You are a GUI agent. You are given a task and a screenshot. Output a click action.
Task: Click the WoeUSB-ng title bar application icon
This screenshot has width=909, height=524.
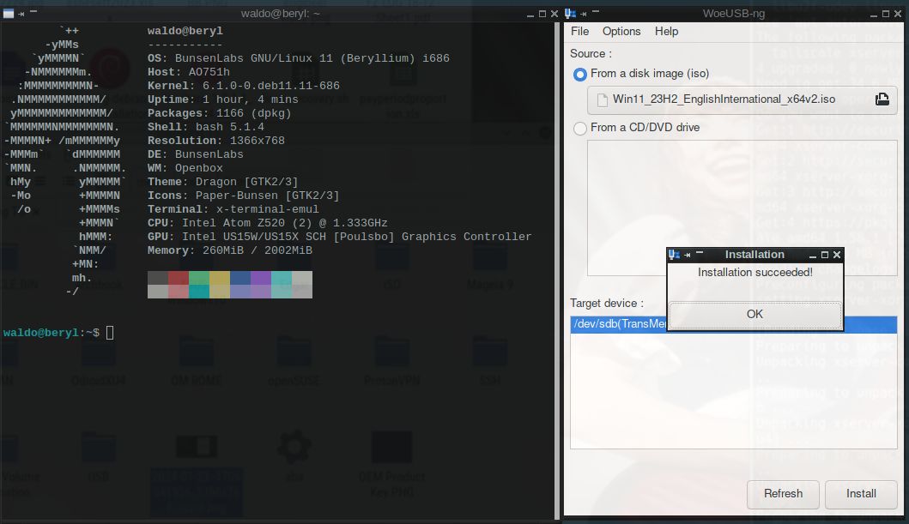[x=569, y=14]
